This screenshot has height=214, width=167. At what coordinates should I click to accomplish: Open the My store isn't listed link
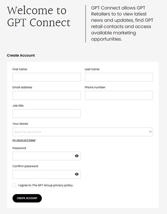coord(24,140)
